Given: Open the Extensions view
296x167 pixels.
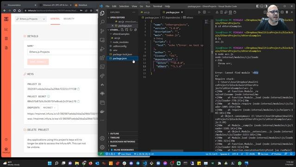Looking at the screenshot, I should [102, 58].
